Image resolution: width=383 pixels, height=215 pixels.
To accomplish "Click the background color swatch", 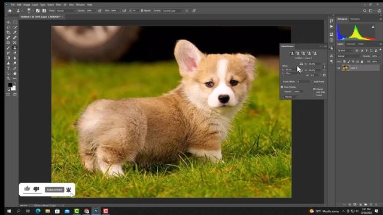I will pyautogui.click(x=13, y=88).
